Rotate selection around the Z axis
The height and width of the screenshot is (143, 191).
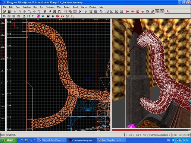point(39,12)
